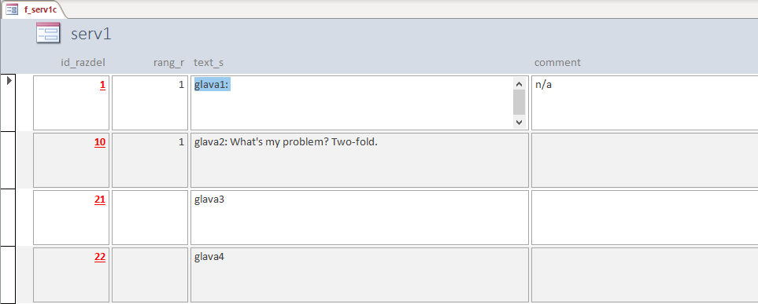The width and height of the screenshot is (758, 304).
Task: Select record selector for row with id 10
Action: (8, 160)
